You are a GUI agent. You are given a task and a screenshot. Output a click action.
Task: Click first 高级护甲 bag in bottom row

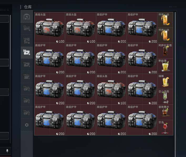pyautogui.click(x=49, y=120)
